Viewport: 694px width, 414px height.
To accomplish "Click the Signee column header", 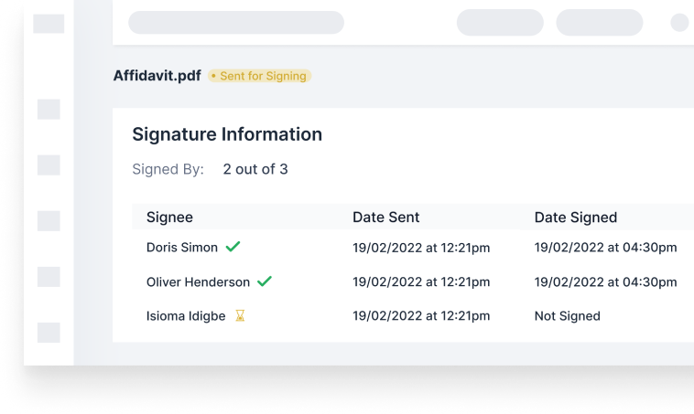I will (x=169, y=218).
